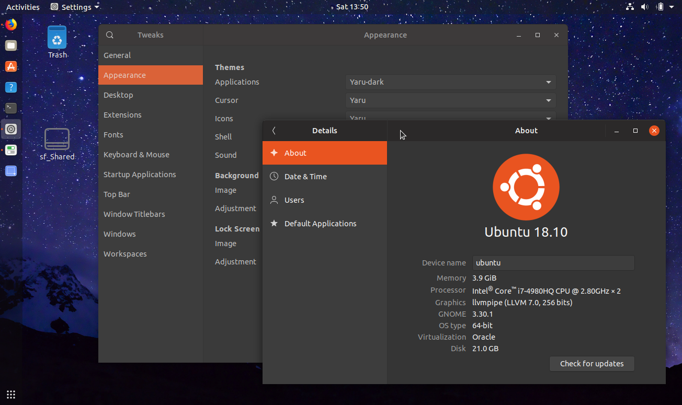Viewport: 682px width, 405px height.
Task: Click the Ubuntu logo in About panel
Action: [526, 187]
